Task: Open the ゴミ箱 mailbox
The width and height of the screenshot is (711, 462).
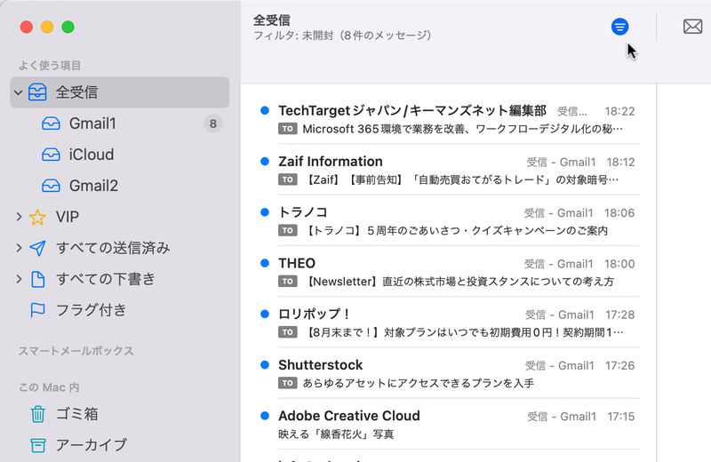Action: [120, 414]
